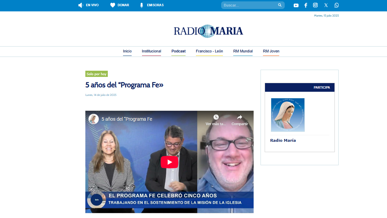Click the article date Lunes, 14 de julio de 2025

pos(101,95)
